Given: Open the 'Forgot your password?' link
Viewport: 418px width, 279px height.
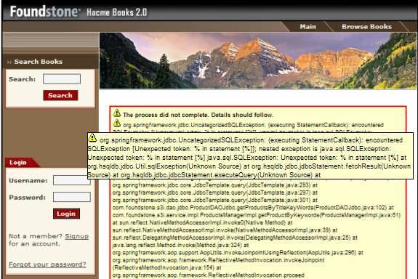Looking at the screenshot, I should click(x=47, y=264).
